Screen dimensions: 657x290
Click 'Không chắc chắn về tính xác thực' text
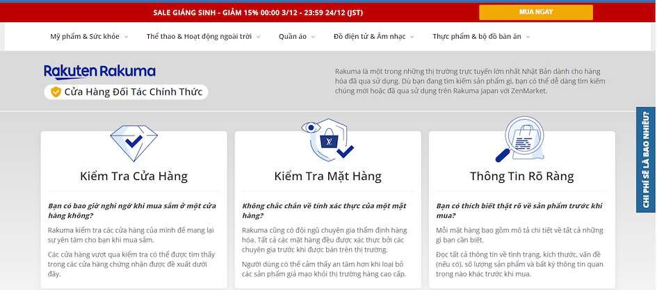(324, 211)
